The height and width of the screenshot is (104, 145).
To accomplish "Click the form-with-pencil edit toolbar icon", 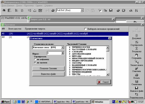I will pos(40,11).
